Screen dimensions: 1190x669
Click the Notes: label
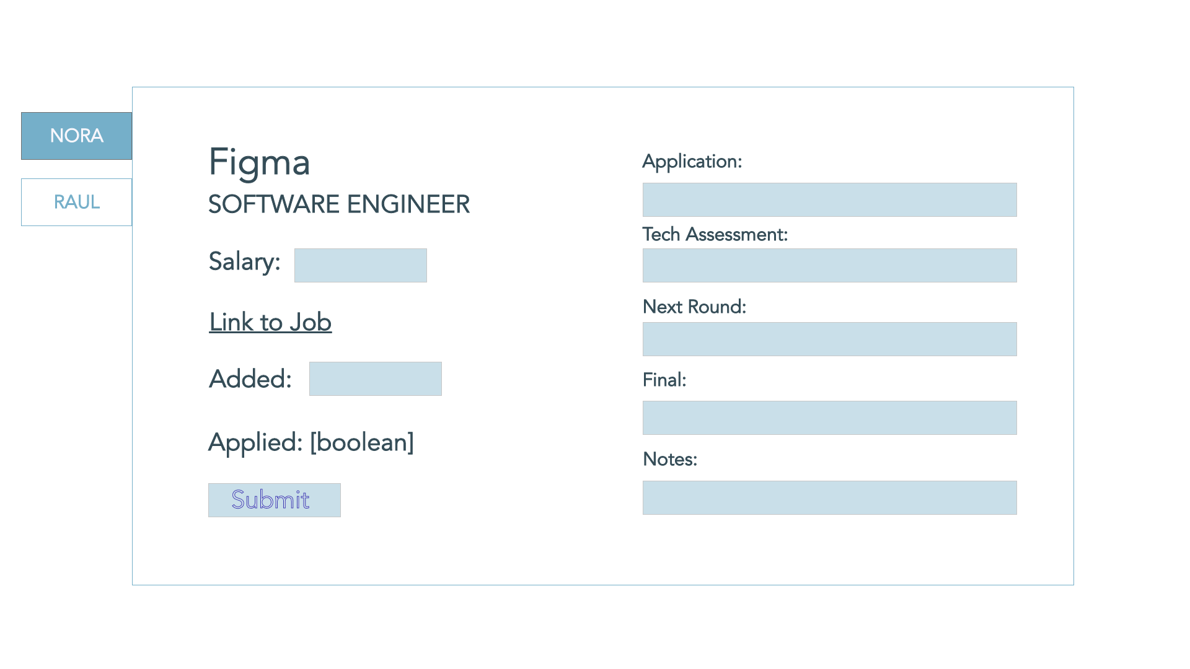pos(669,459)
